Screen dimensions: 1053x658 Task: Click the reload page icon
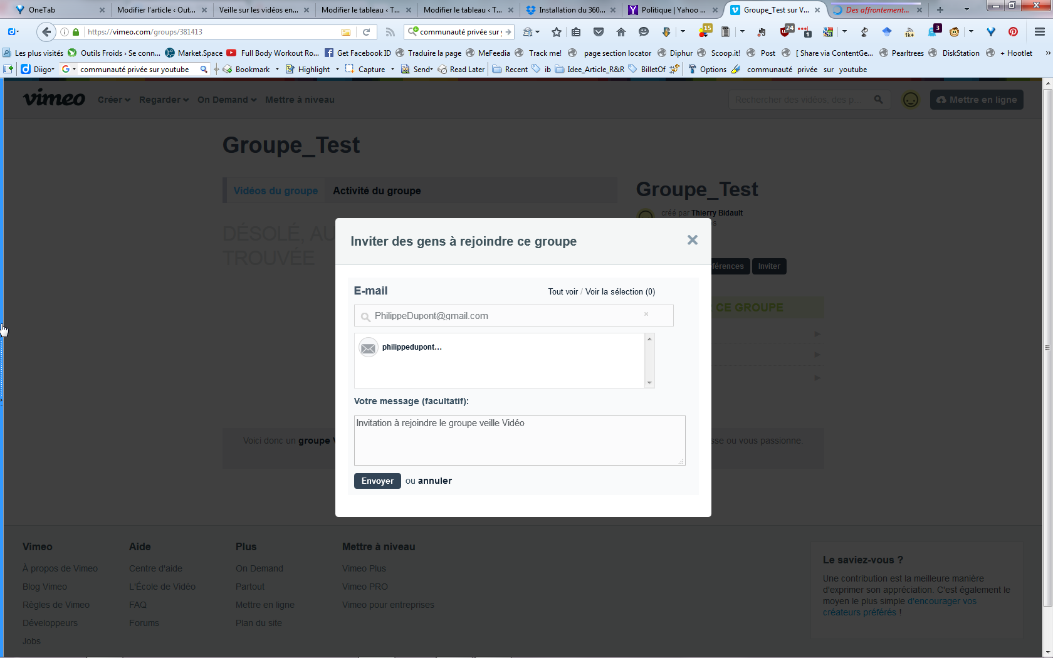[366, 32]
